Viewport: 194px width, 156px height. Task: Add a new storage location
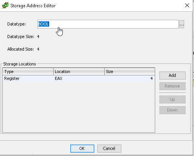[x=172, y=75]
